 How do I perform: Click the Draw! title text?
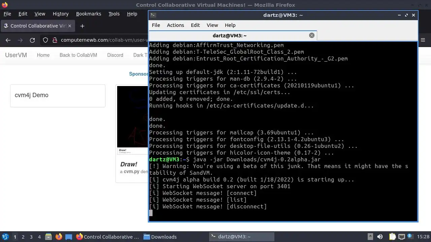129,164
